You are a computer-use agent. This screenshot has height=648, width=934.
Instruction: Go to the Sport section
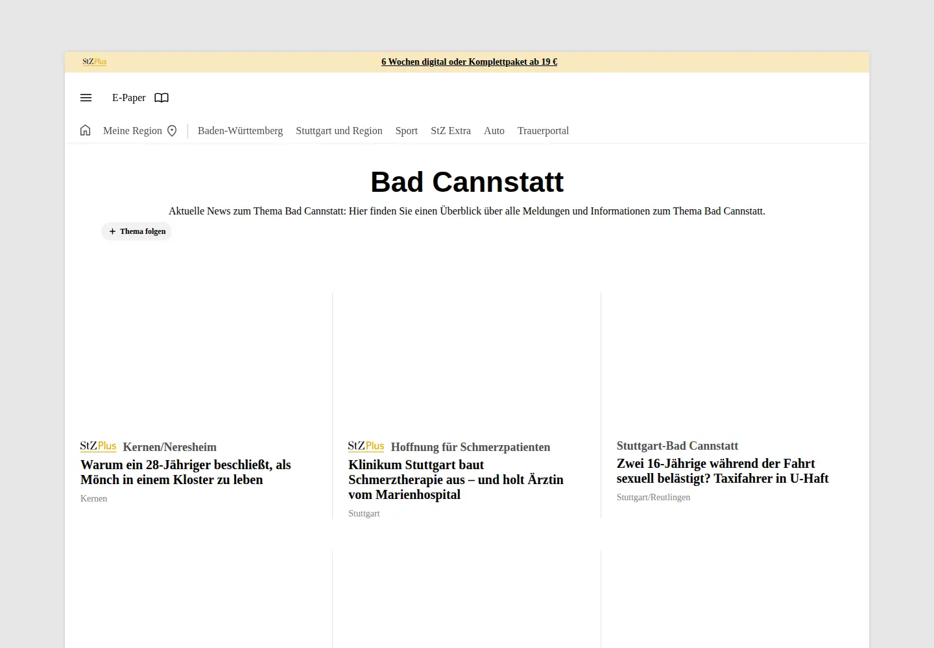click(407, 131)
